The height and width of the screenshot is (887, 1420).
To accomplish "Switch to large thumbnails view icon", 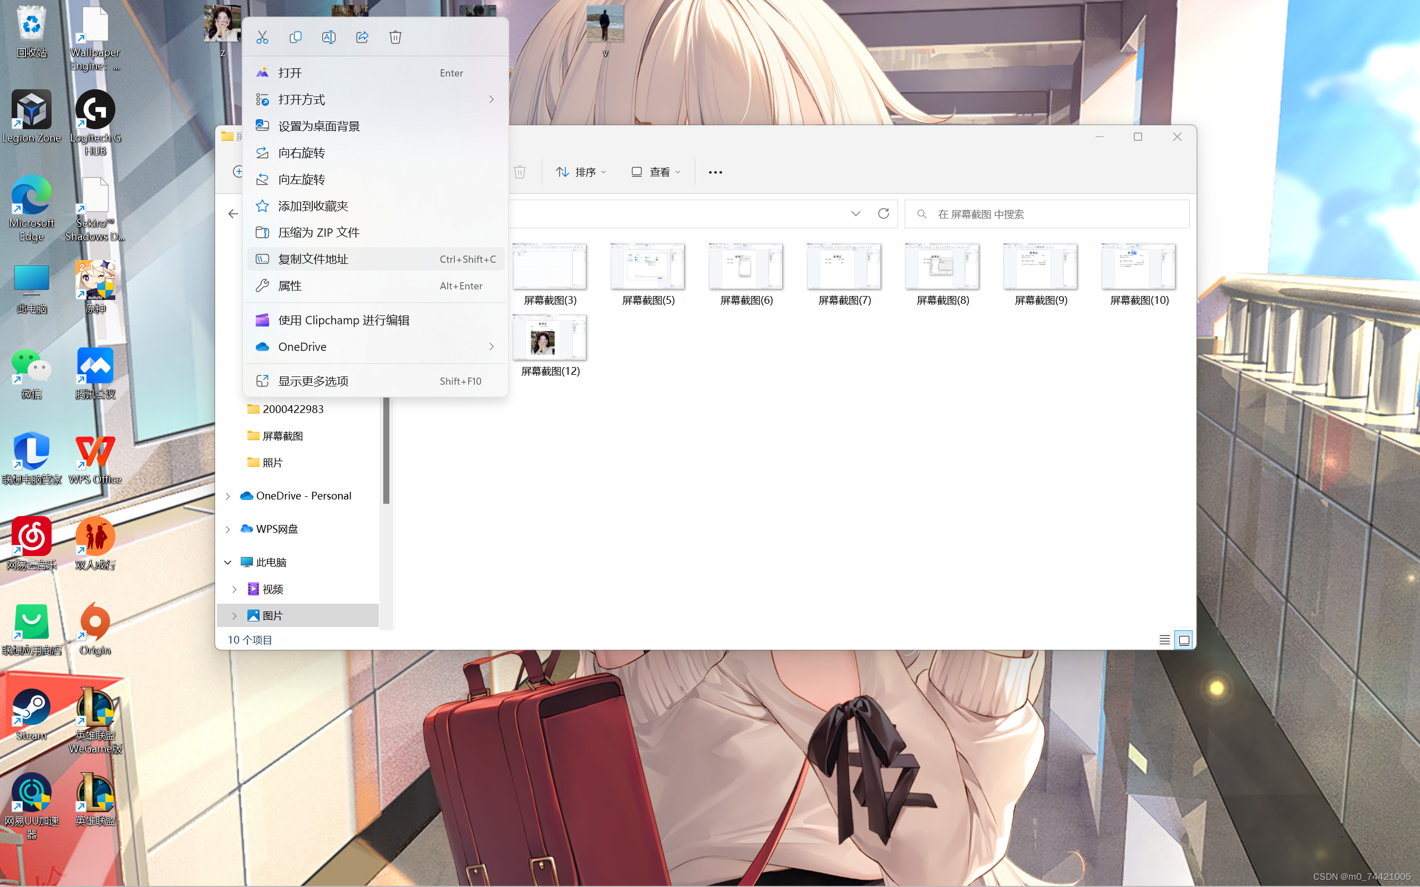I will coord(1184,639).
